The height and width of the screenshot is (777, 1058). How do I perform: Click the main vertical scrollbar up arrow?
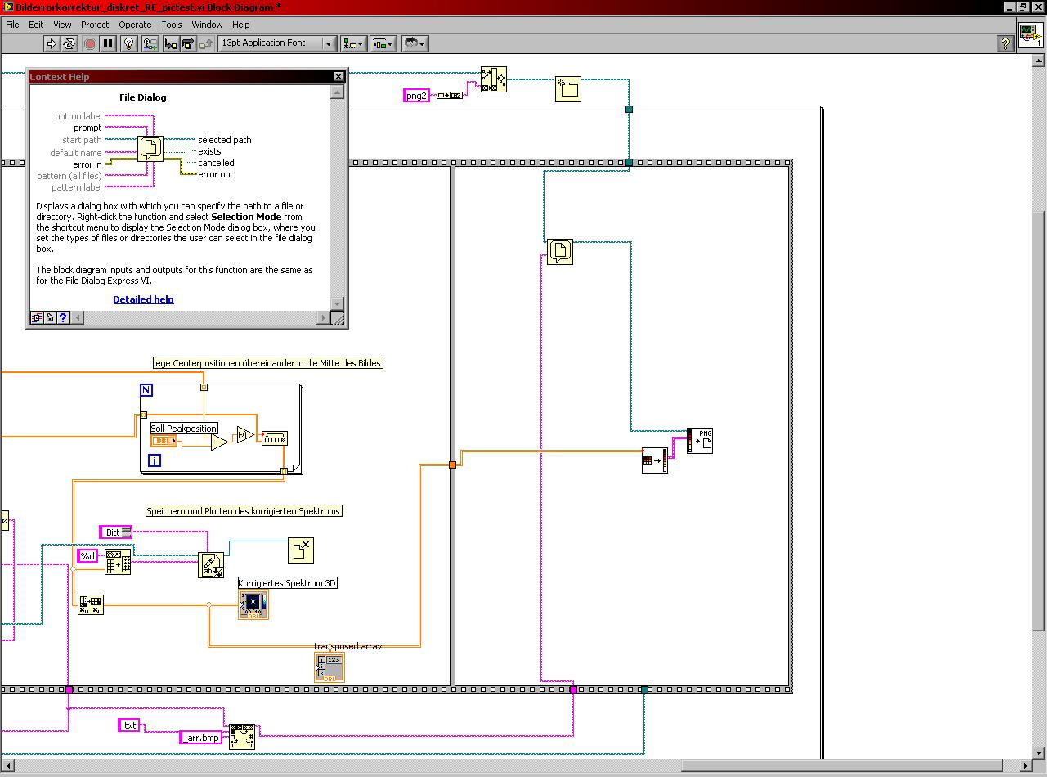pos(1039,60)
